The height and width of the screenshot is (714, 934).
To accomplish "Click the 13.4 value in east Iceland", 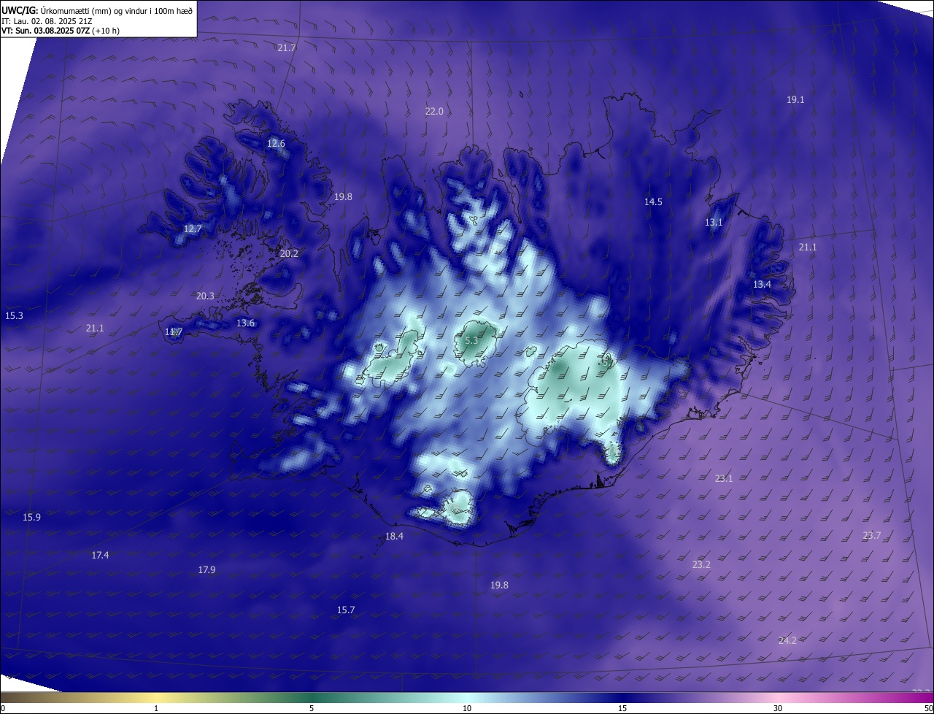I will coord(762,284).
